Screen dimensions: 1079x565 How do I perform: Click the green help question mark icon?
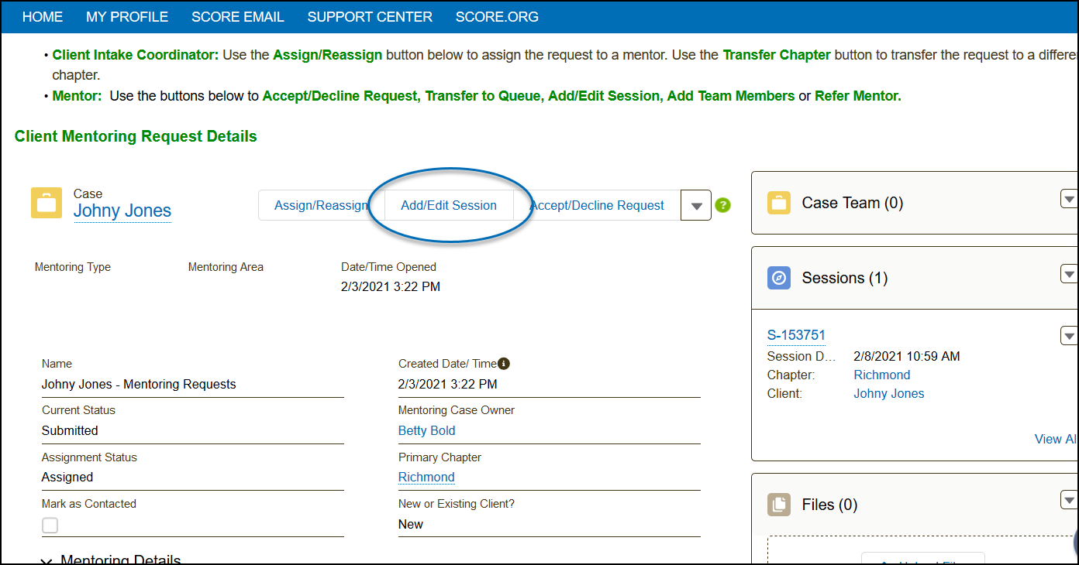coord(722,205)
